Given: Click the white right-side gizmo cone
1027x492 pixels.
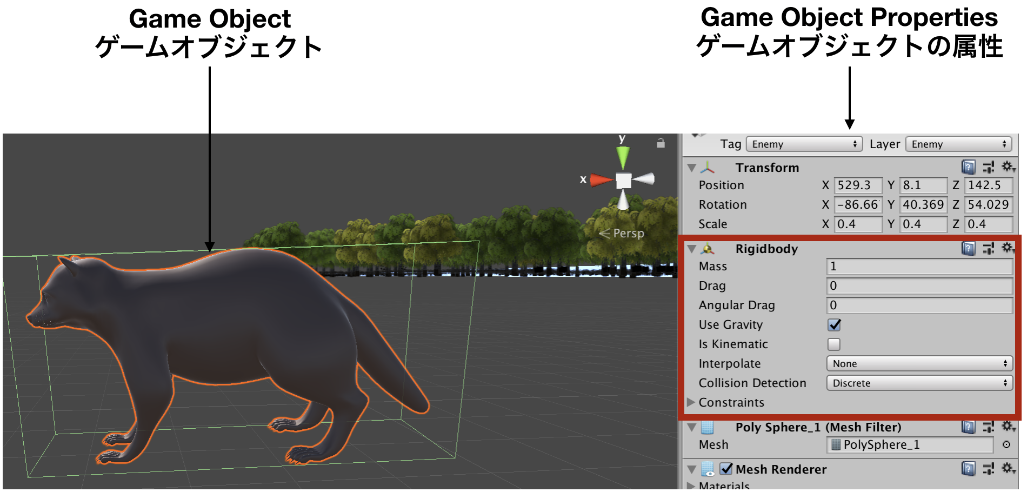Looking at the screenshot, I should point(644,178).
